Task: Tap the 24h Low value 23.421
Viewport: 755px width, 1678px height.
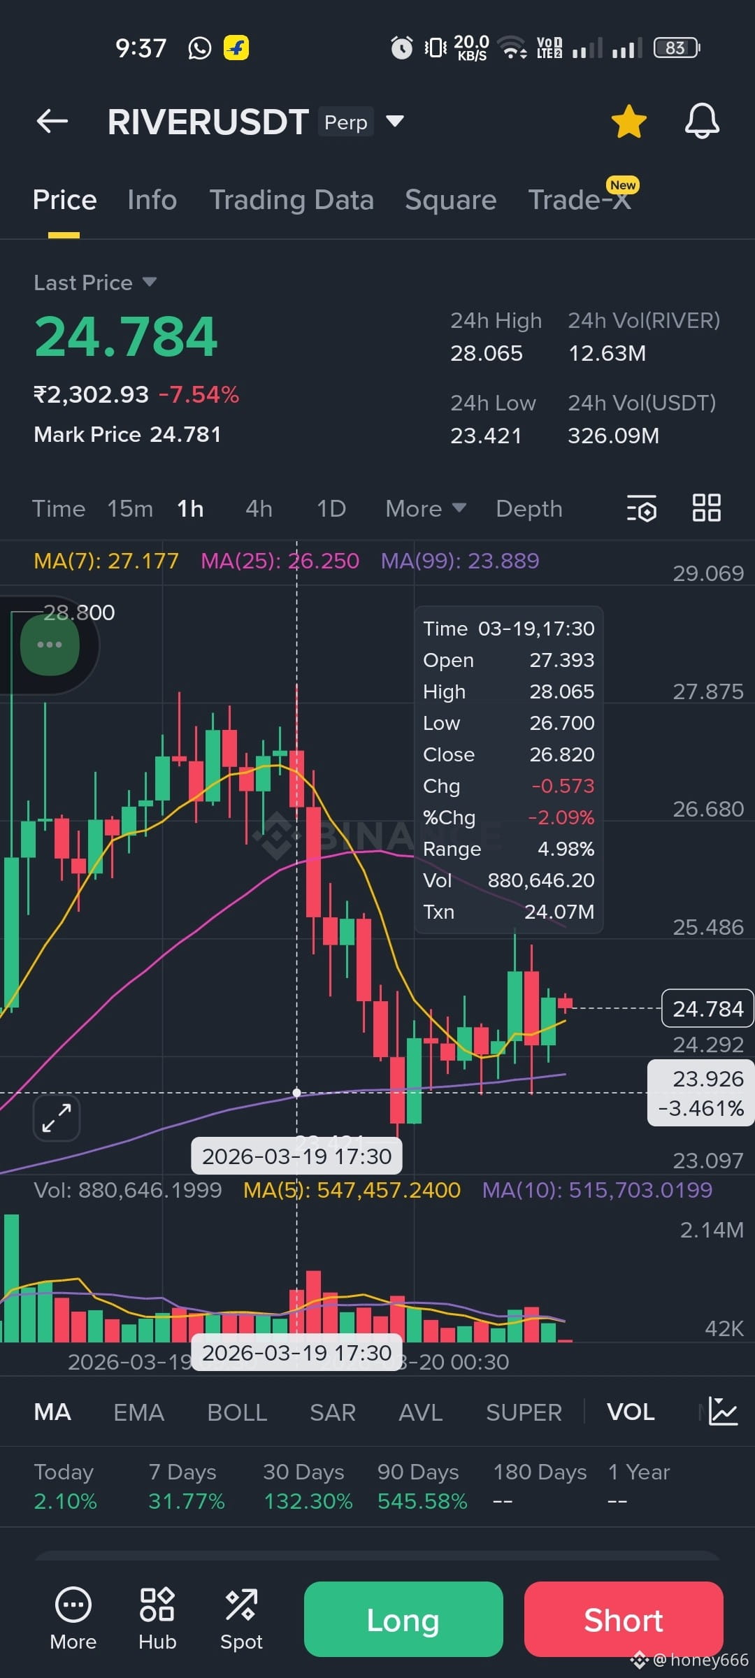Action: tap(486, 436)
